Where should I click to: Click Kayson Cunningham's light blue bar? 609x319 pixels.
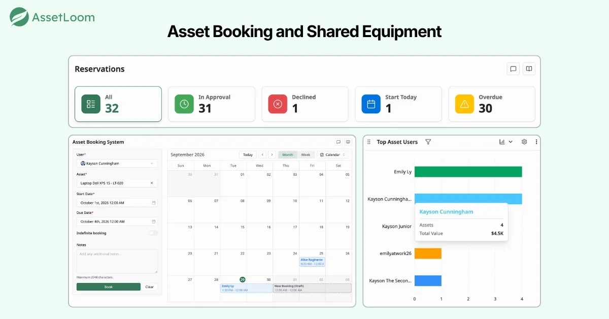tap(468, 199)
